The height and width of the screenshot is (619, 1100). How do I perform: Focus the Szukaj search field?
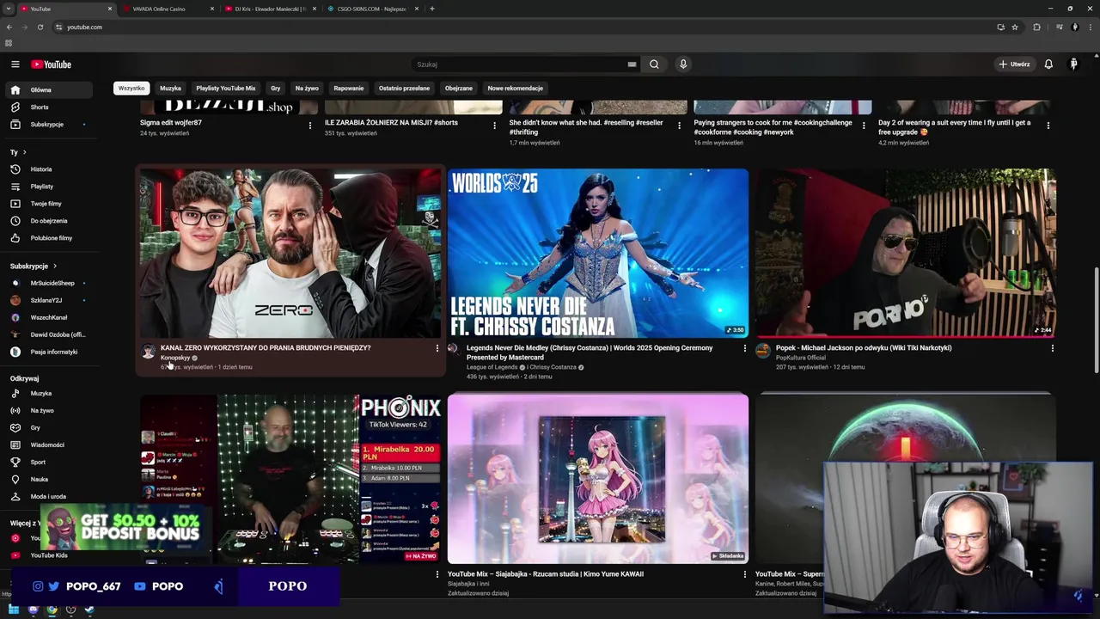pos(526,64)
